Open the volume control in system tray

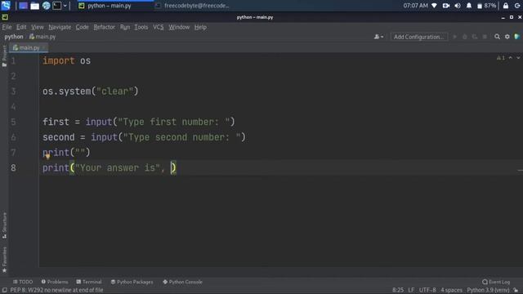458,6
